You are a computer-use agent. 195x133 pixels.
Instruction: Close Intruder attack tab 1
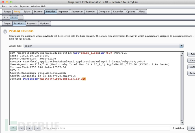(x=7, y=18)
